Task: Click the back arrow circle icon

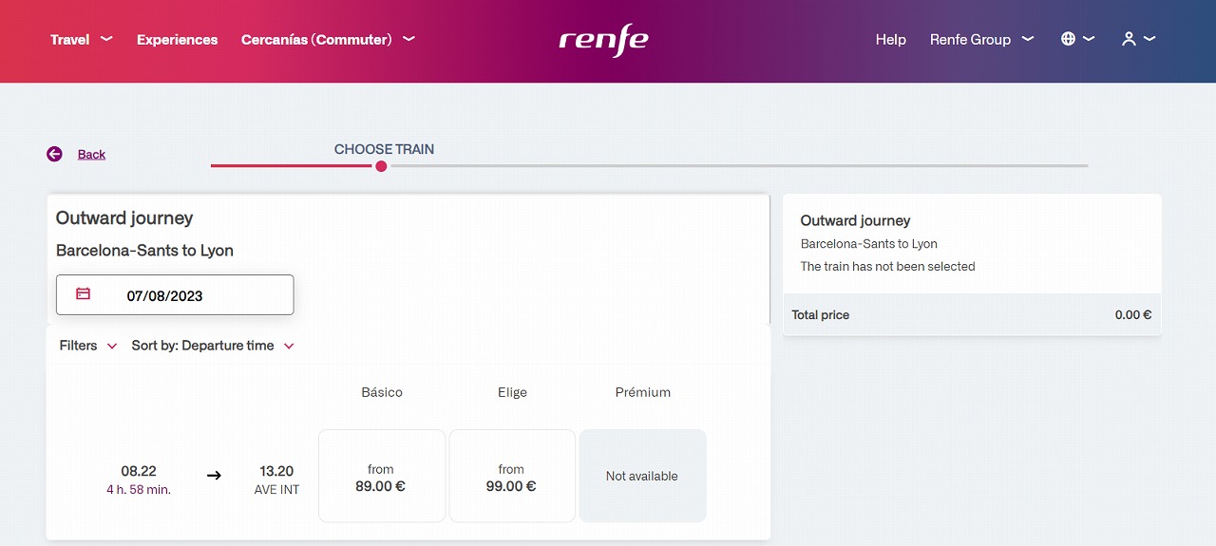Action: pyautogui.click(x=54, y=154)
